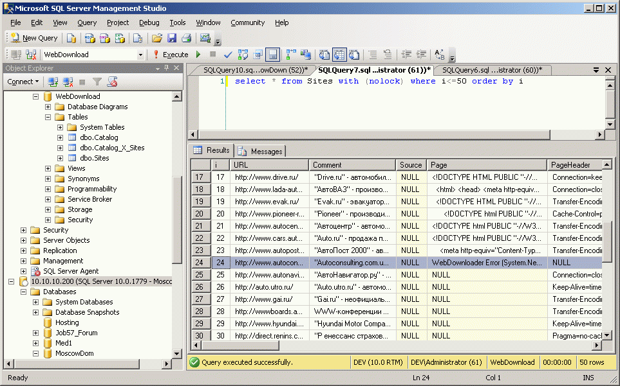Start an Analysis Services XMLA query

click(x=120, y=38)
